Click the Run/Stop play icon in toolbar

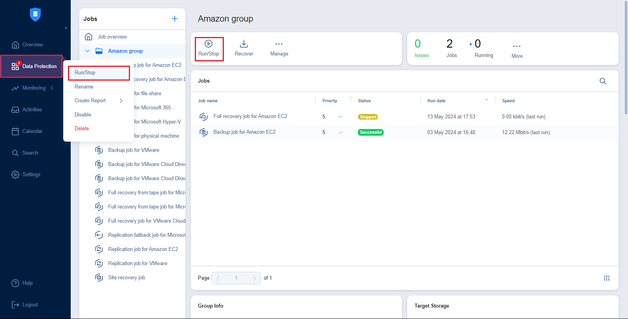point(209,44)
